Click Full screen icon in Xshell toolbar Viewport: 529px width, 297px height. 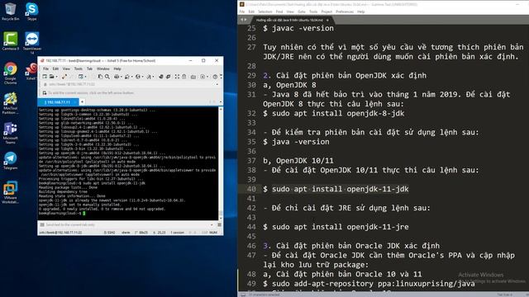pyautogui.click(x=177, y=77)
